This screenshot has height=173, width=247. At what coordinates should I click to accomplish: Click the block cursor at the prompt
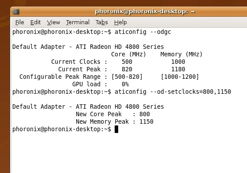(116, 129)
